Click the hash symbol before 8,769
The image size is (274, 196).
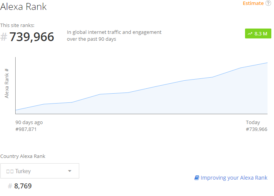10,186
